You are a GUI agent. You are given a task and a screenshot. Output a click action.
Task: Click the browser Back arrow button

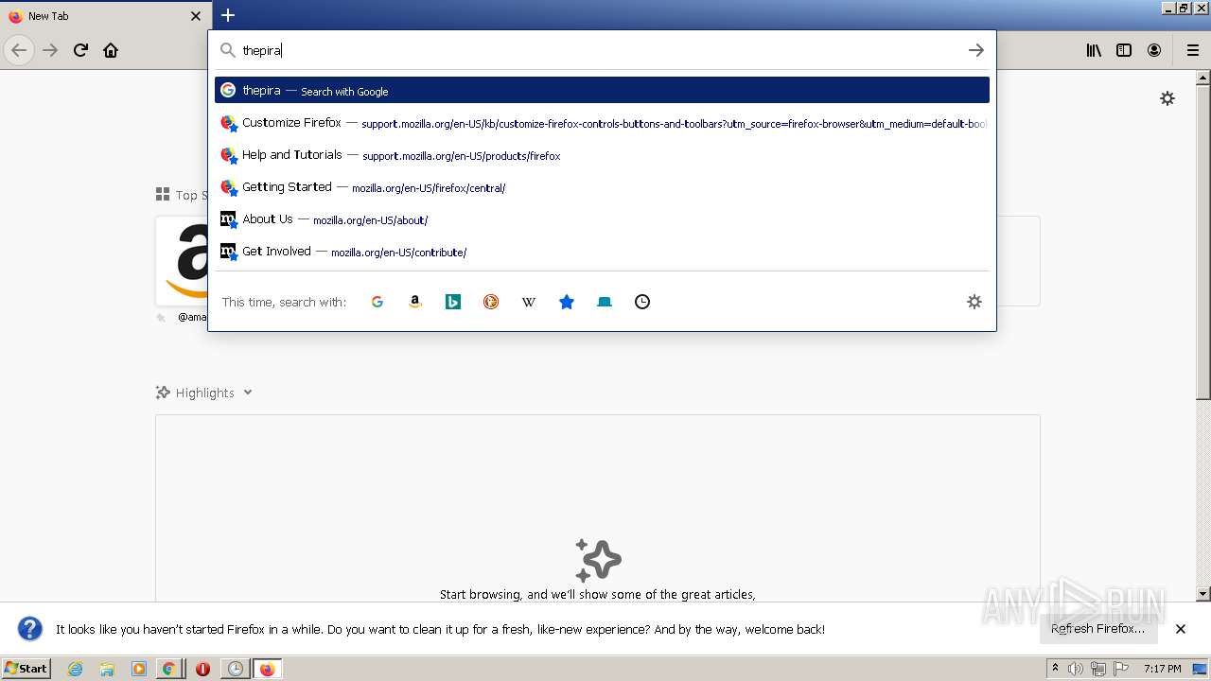tap(19, 50)
